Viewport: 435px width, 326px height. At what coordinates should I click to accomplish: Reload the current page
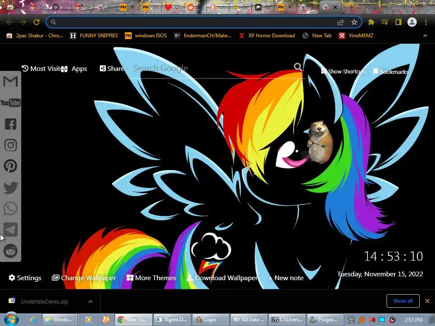37,22
